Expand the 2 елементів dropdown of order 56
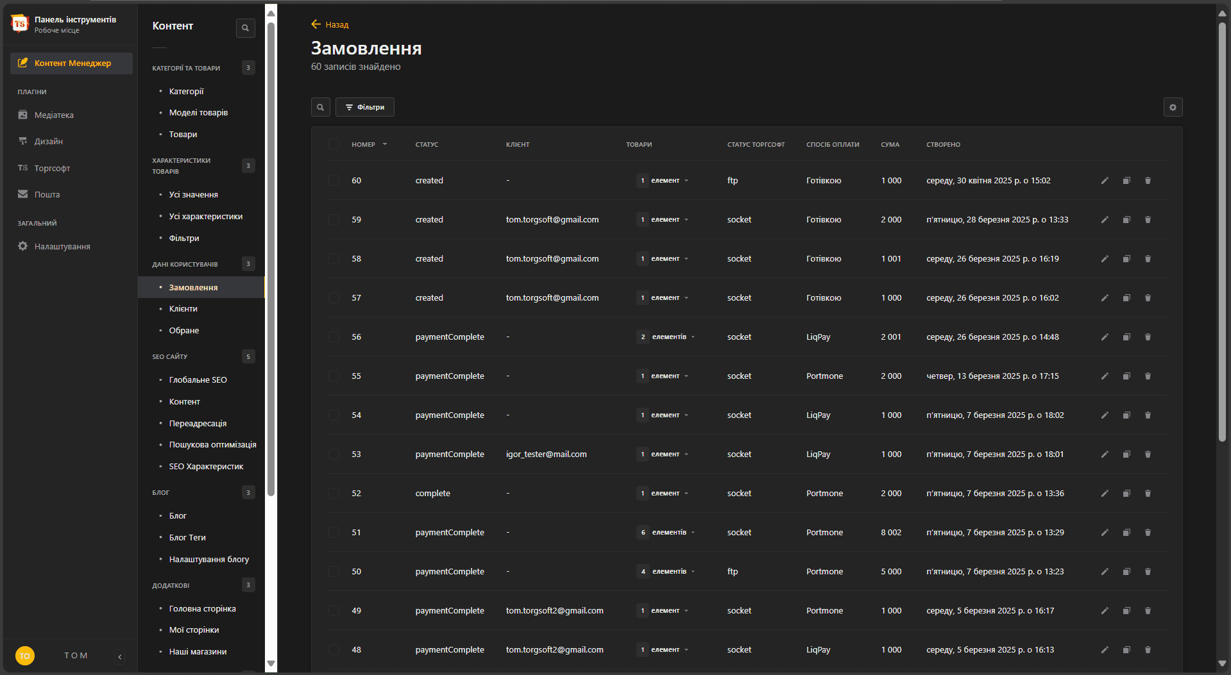This screenshot has height=675, width=1231. click(x=666, y=337)
